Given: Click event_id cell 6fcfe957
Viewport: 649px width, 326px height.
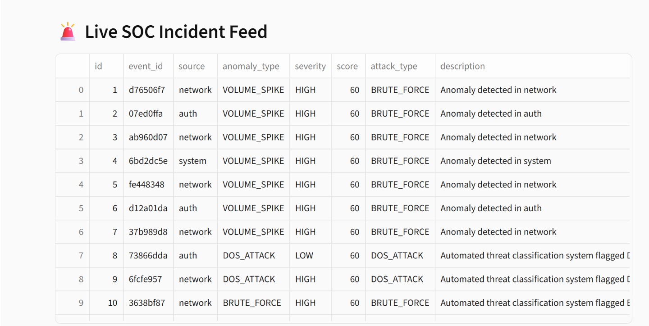Looking at the screenshot, I should coord(148,279).
